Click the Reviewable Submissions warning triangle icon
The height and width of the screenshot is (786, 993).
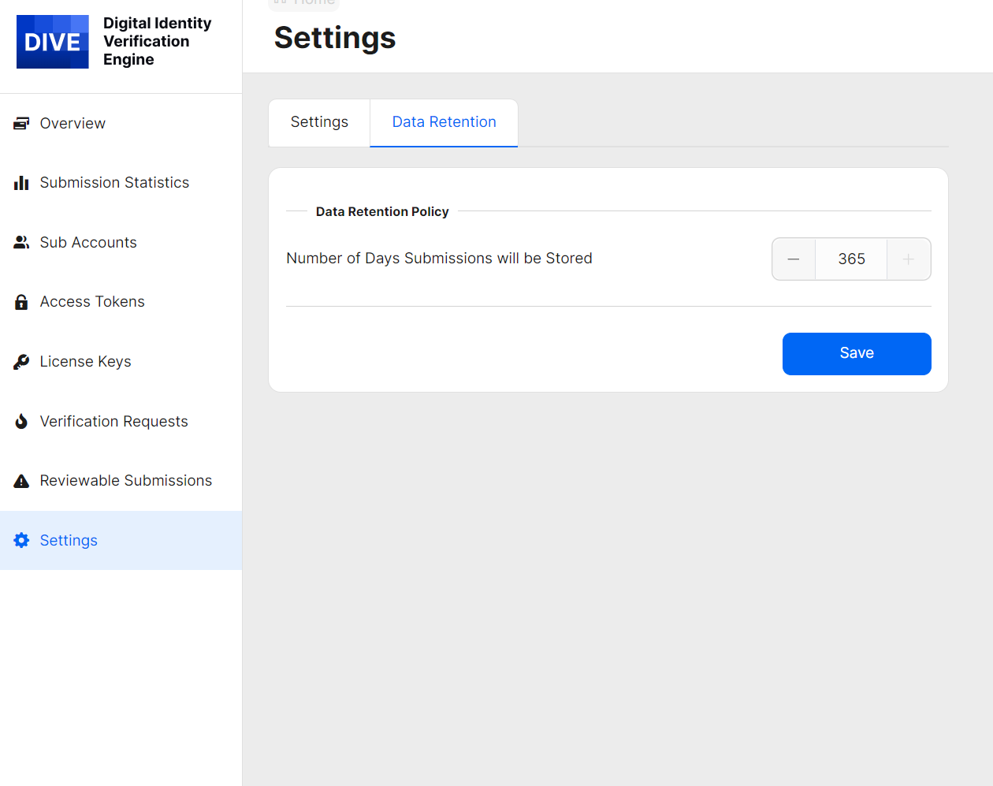[21, 481]
